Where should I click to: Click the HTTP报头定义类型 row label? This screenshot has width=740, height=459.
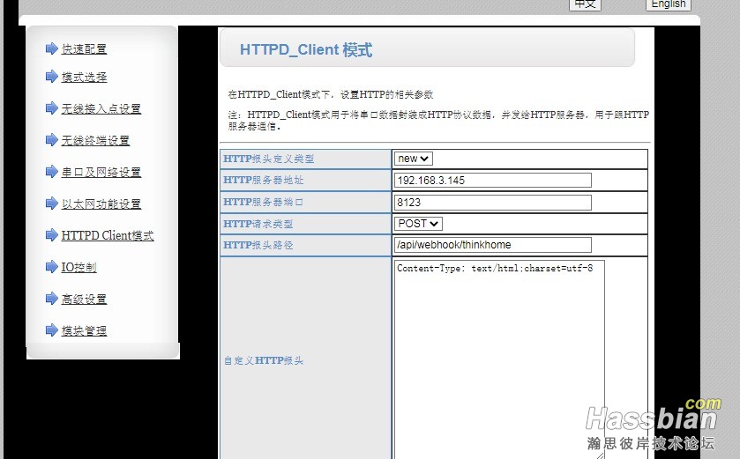coord(268,159)
